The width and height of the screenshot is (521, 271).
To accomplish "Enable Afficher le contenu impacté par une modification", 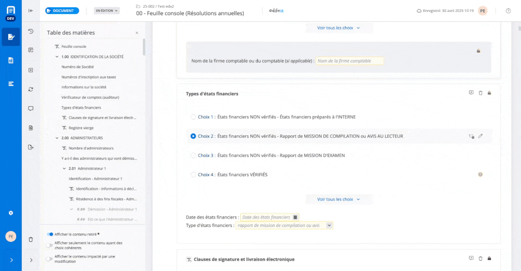I will (49, 259).
